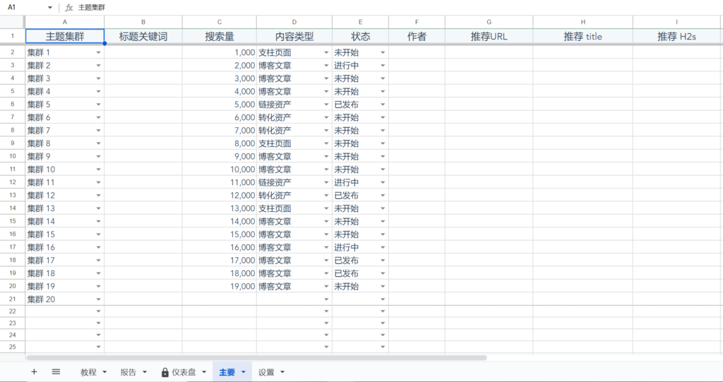Open the all sheets list icon
The height and width of the screenshot is (382, 723).
(56, 371)
